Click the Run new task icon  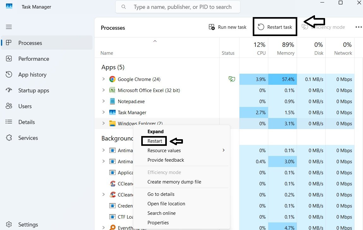point(212,27)
